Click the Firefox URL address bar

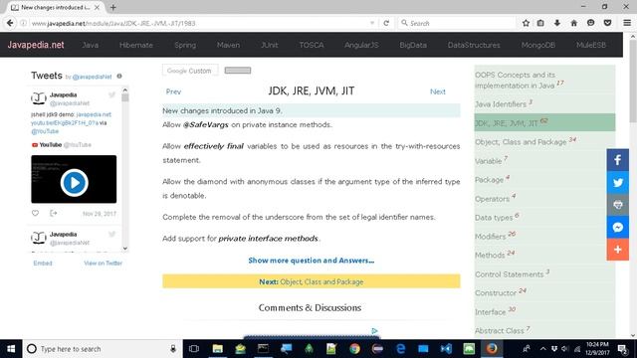[x=199, y=23]
